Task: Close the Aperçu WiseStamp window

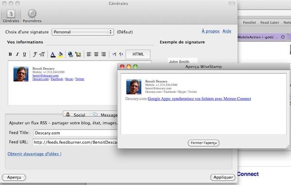Action: 122,67
